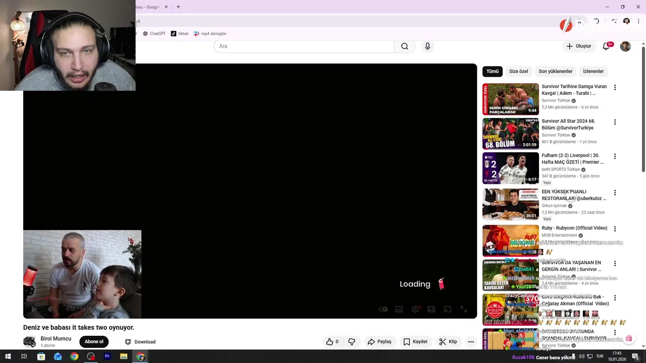Select the Size özel filter chip

tap(518, 72)
